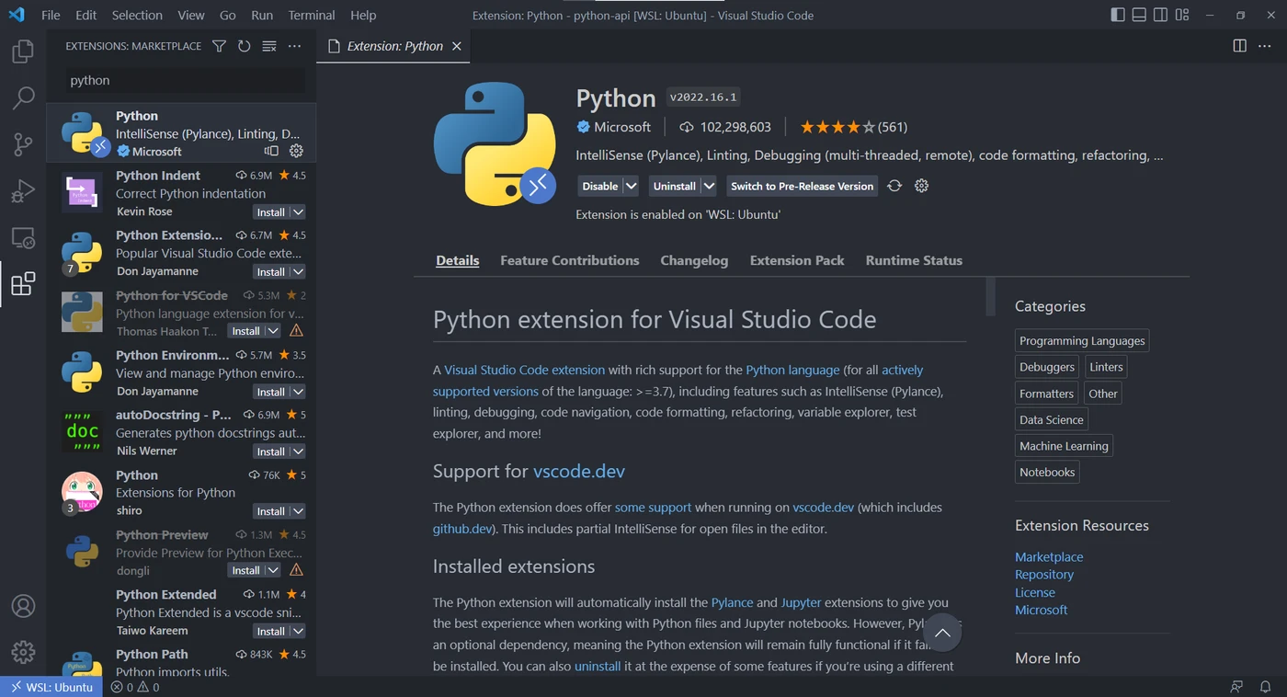Image resolution: width=1287 pixels, height=697 pixels.
Task: Open the File menu
Action: pos(51,15)
